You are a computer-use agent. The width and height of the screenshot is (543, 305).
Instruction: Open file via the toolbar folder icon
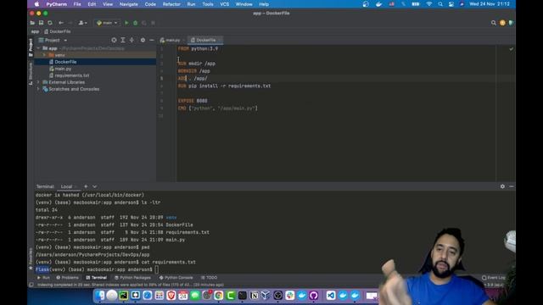[x=32, y=23]
